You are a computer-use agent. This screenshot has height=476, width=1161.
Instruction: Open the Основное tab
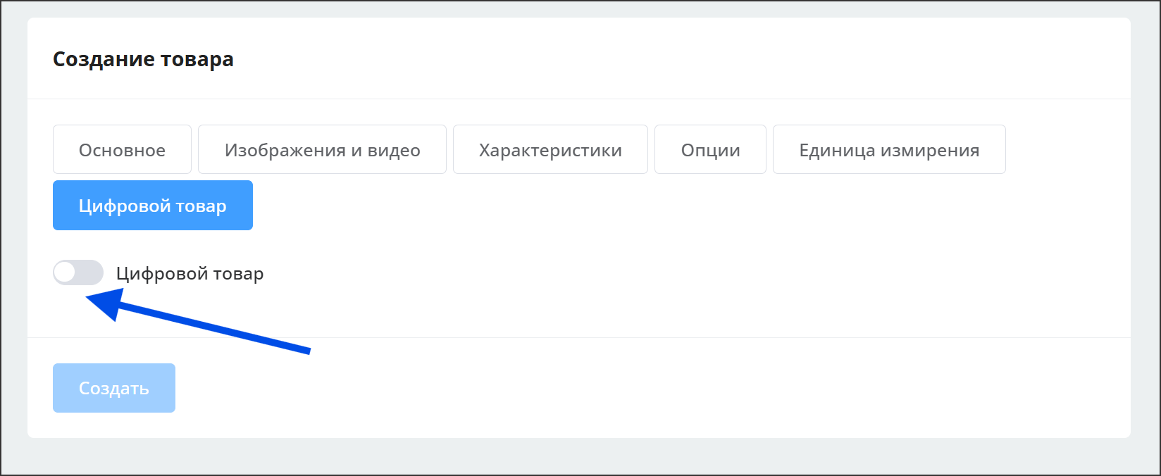click(122, 149)
